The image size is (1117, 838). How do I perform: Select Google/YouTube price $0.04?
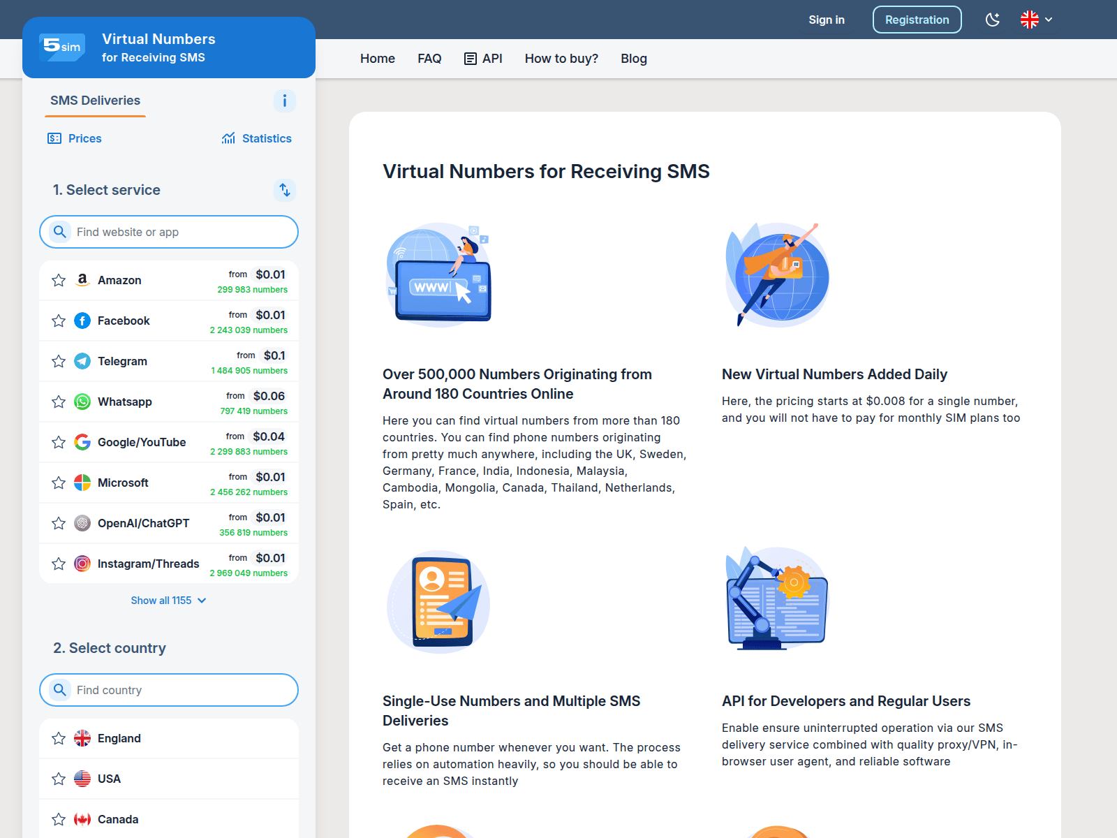269,436
